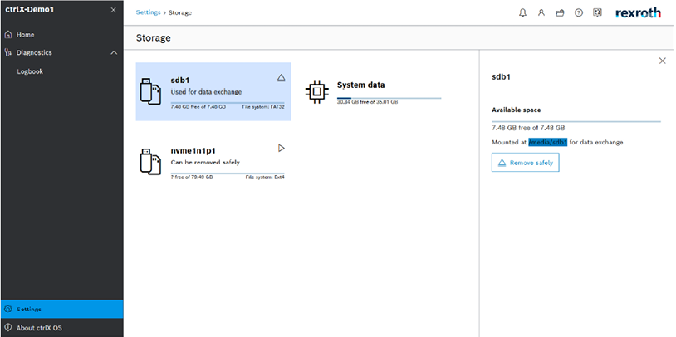The height and width of the screenshot is (337, 676).
Task: Click the About ctrlX OS info icon
Action: (x=7, y=328)
